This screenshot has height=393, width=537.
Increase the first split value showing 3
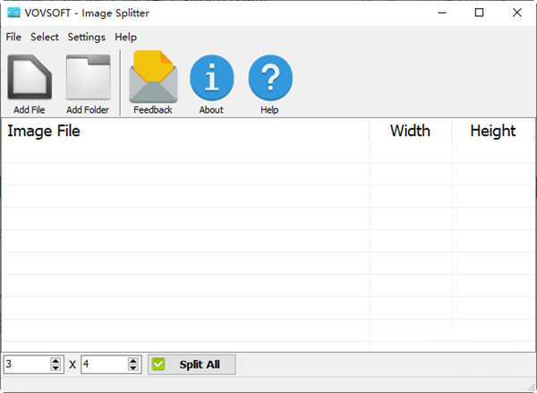point(55,361)
